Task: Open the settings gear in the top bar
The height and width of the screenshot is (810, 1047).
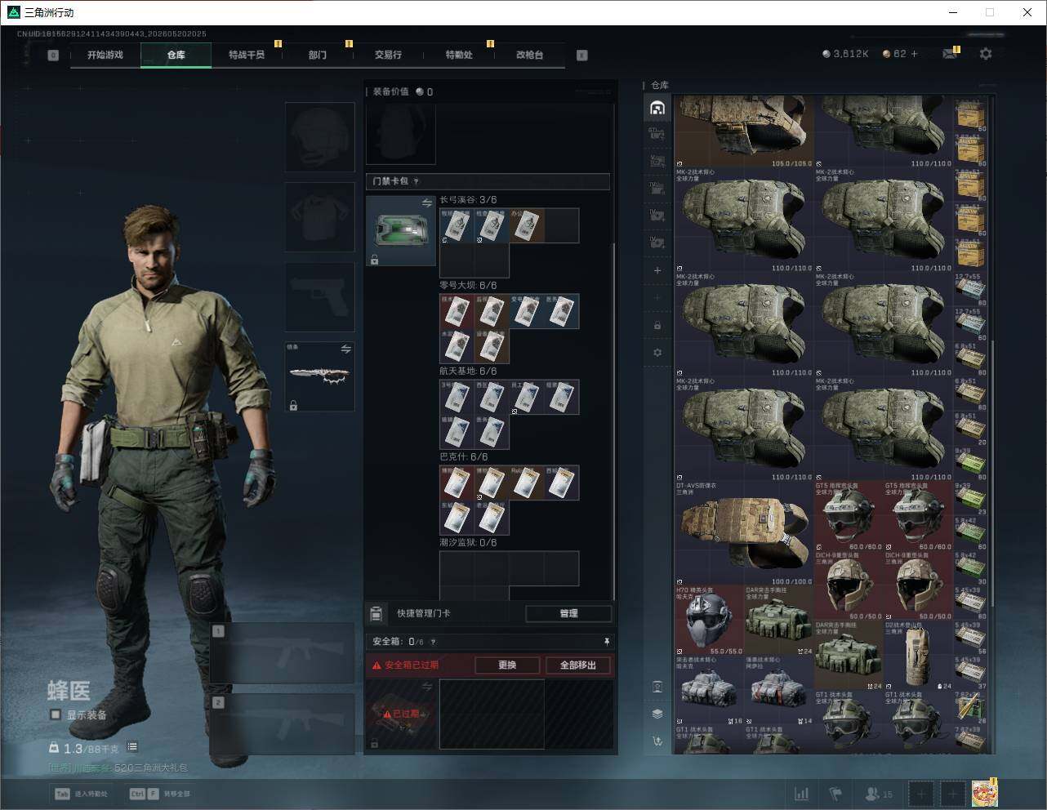Action: [x=986, y=54]
